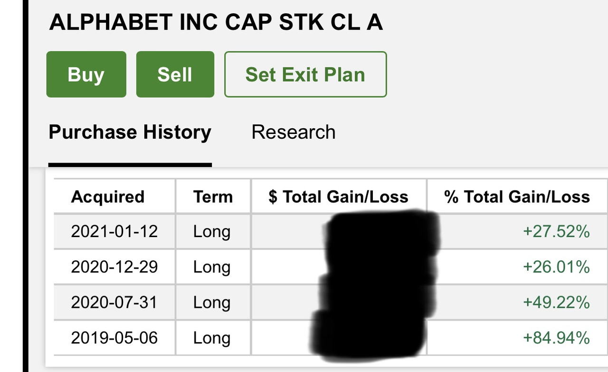Sort by the Acquired column header
The width and height of the screenshot is (608, 372).
pyautogui.click(x=107, y=197)
